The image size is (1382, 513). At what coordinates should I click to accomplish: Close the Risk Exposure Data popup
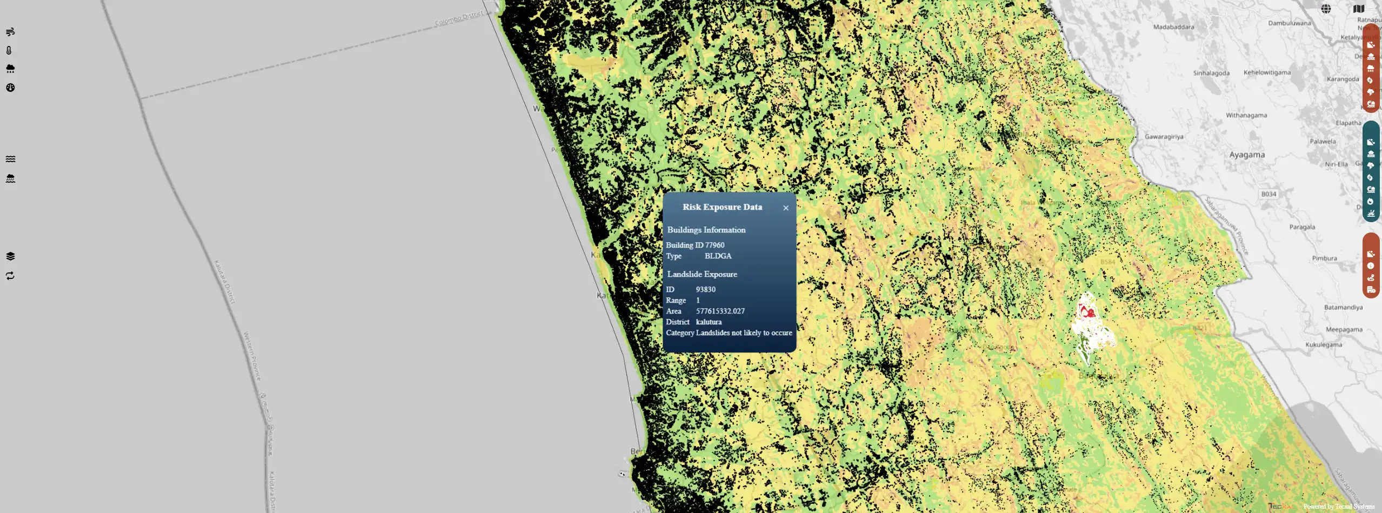tap(785, 208)
